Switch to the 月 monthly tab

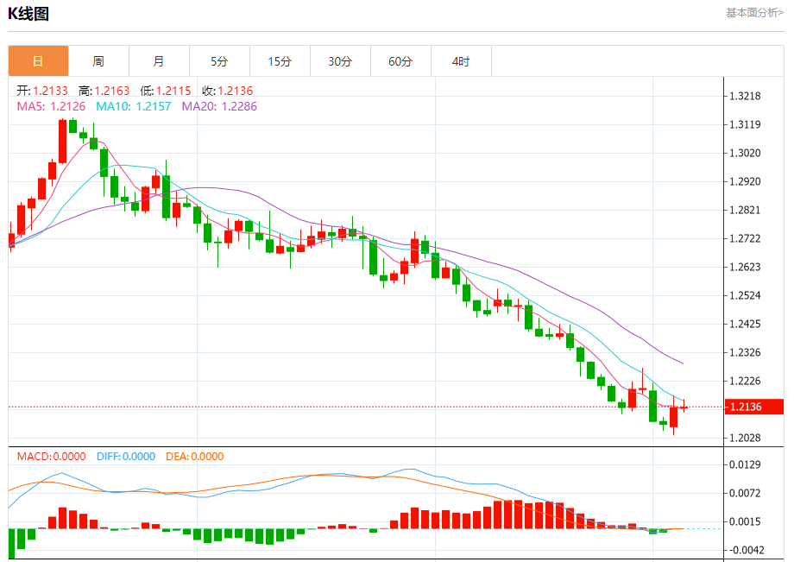[159, 61]
